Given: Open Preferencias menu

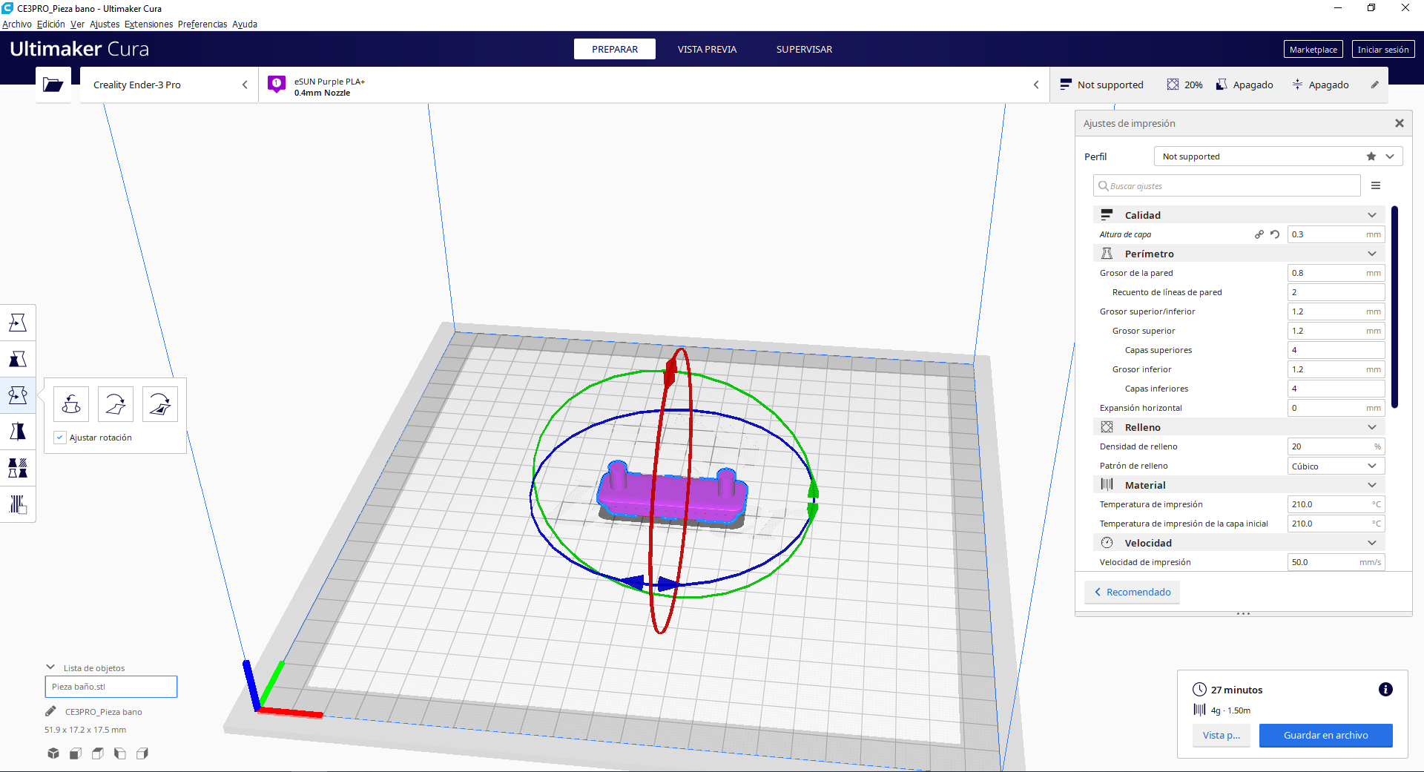Looking at the screenshot, I should click(x=202, y=24).
